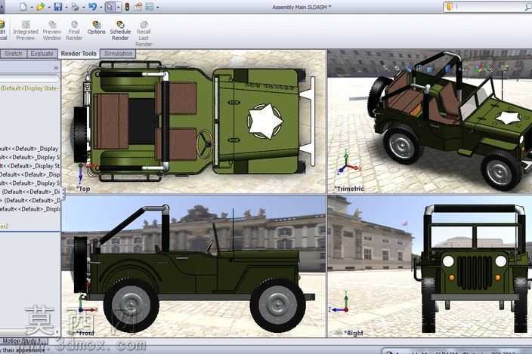Click the New document icon
The width and height of the screenshot is (532, 354).
23,7
